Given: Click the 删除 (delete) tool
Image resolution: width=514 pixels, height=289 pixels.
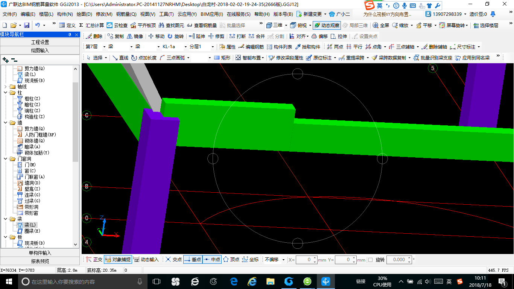Looking at the screenshot, I should click(x=94, y=37).
